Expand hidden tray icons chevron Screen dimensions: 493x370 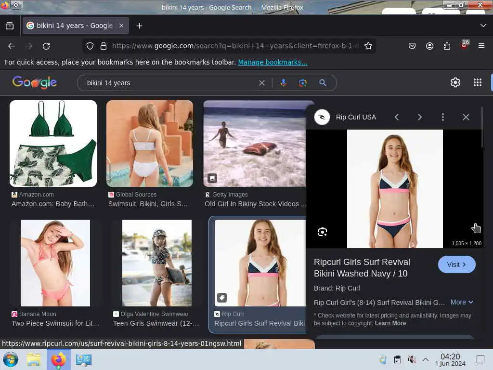pos(426,359)
